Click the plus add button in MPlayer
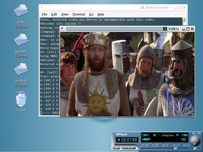Screen dimensions: 203x152 [154, 145]
